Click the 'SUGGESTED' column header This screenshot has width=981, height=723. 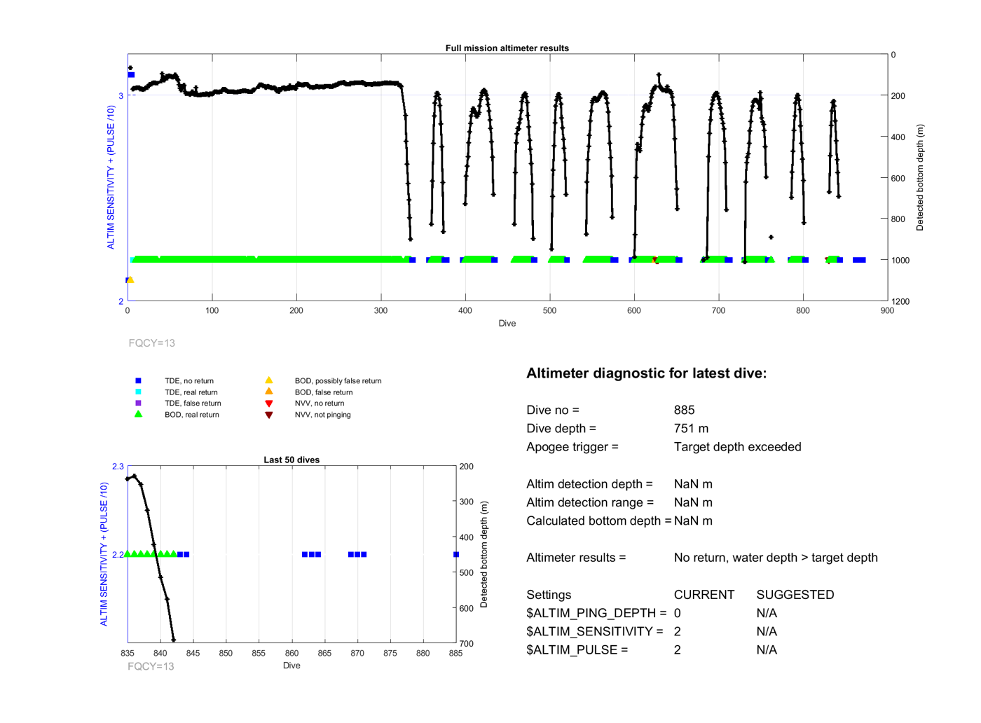click(x=795, y=595)
